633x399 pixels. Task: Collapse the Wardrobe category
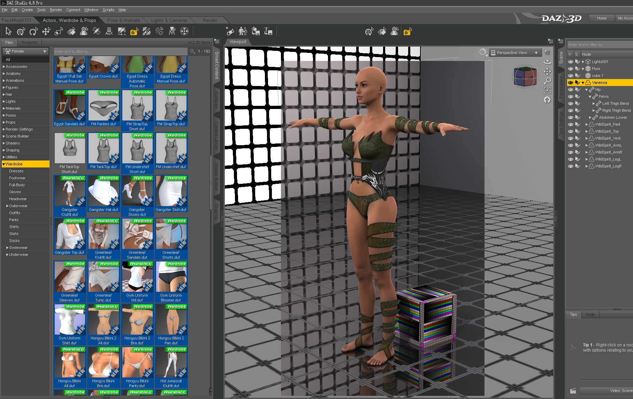tap(3, 164)
